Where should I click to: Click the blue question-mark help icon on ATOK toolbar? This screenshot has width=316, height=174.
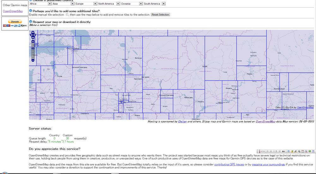[x=313, y=151]
